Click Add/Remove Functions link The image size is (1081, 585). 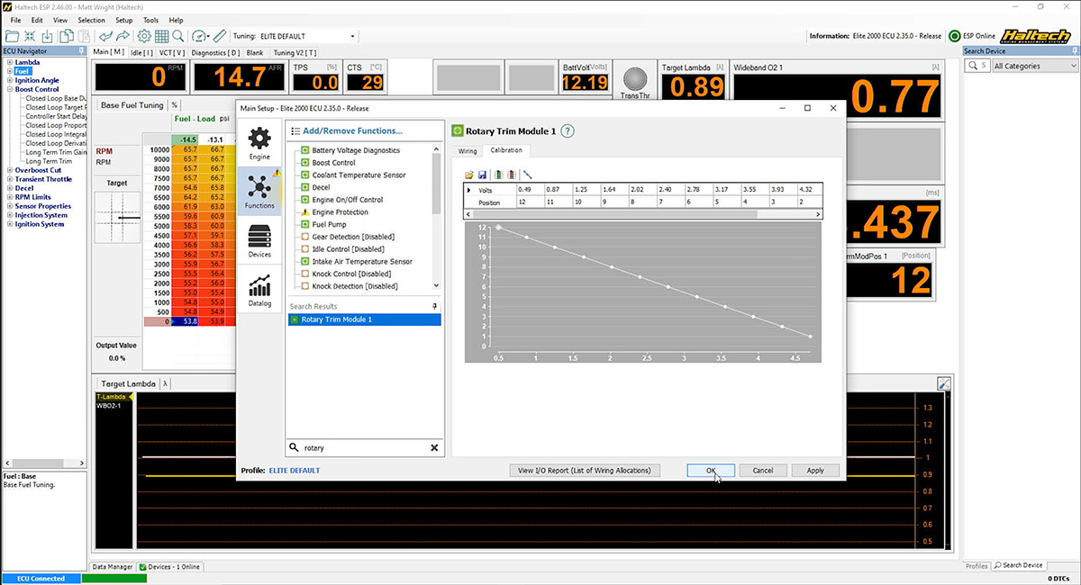pyautogui.click(x=353, y=130)
